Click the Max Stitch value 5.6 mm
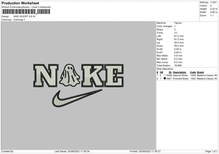Image resolution: width=219 pixels, height=154 pixels. (178, 56)
